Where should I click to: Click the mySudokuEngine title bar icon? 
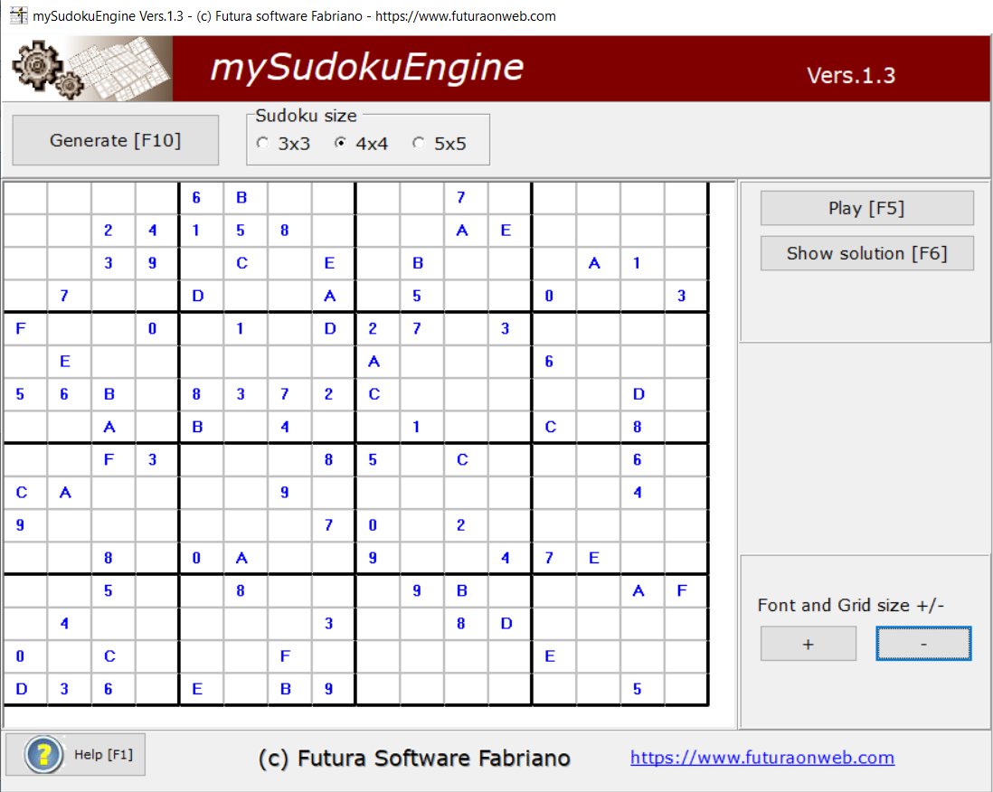(x=17, y=15)
